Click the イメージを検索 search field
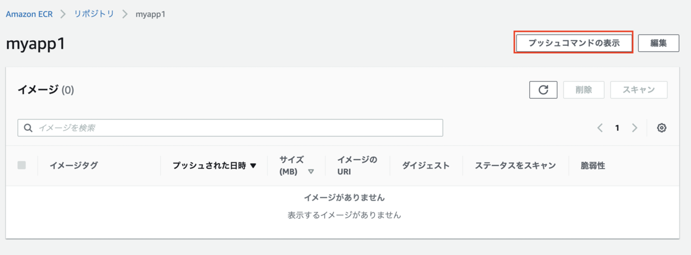The height and width of the screenshot is (255, 691). click(230, 128)
